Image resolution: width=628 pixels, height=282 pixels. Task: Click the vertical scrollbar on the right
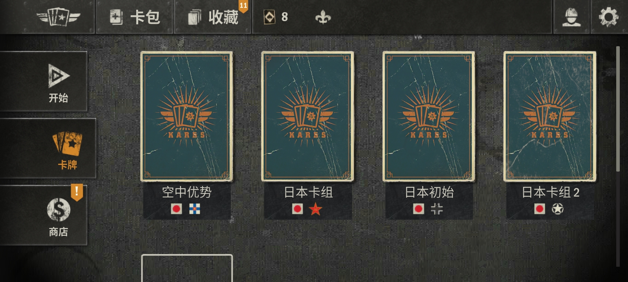tap(618, 109)
